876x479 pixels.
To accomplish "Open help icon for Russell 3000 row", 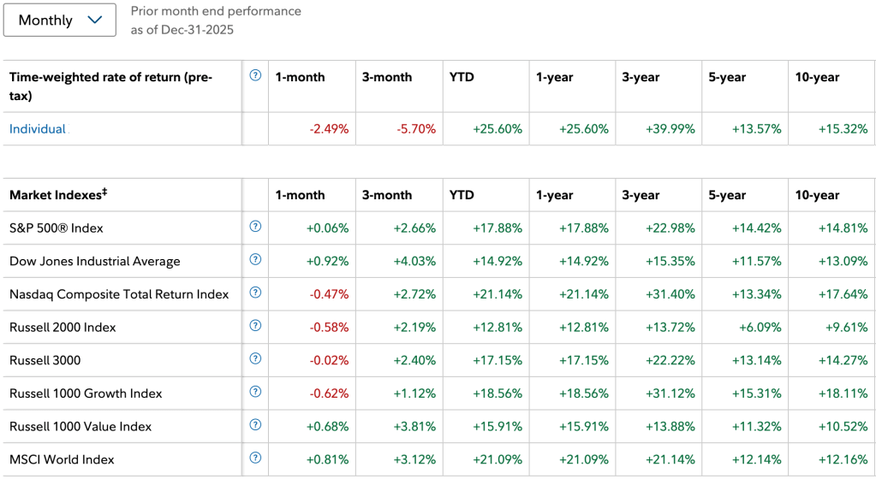I will tap(255, 358).
